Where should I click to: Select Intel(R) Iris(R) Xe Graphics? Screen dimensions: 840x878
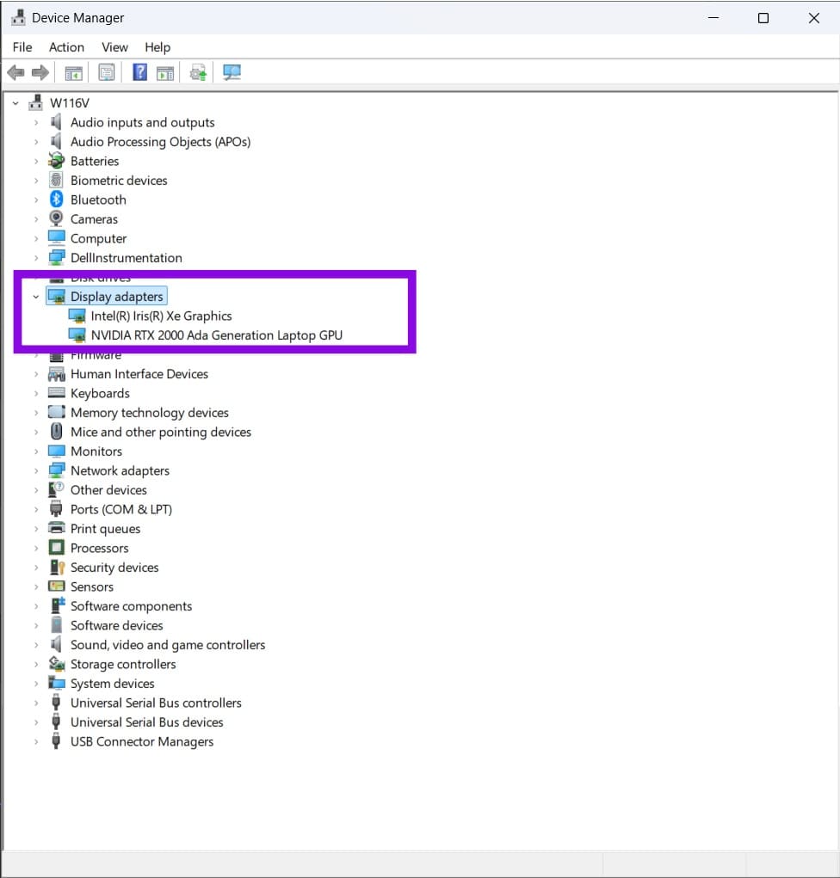(x=162, y=316)
